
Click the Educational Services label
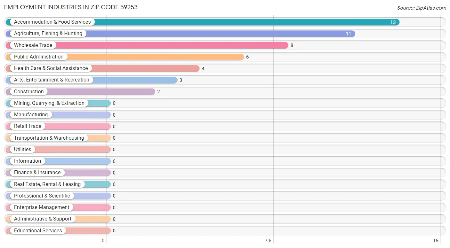[x=38, y=231]
